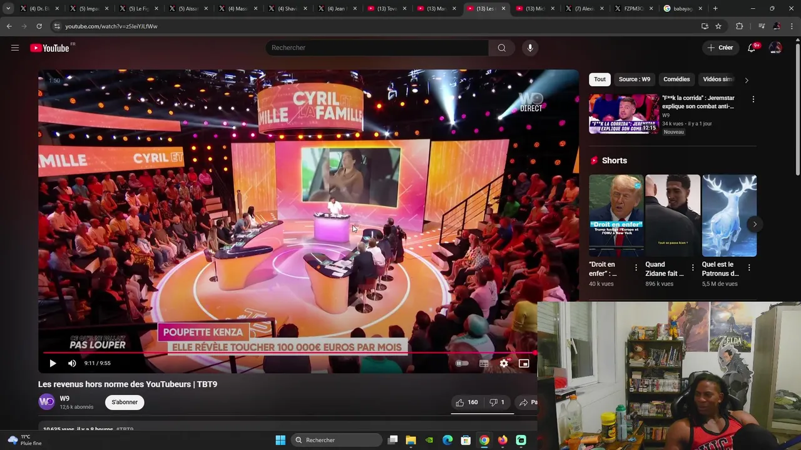Open the Quel est le Patronus short
801x450 pixels.
(729, 216)
